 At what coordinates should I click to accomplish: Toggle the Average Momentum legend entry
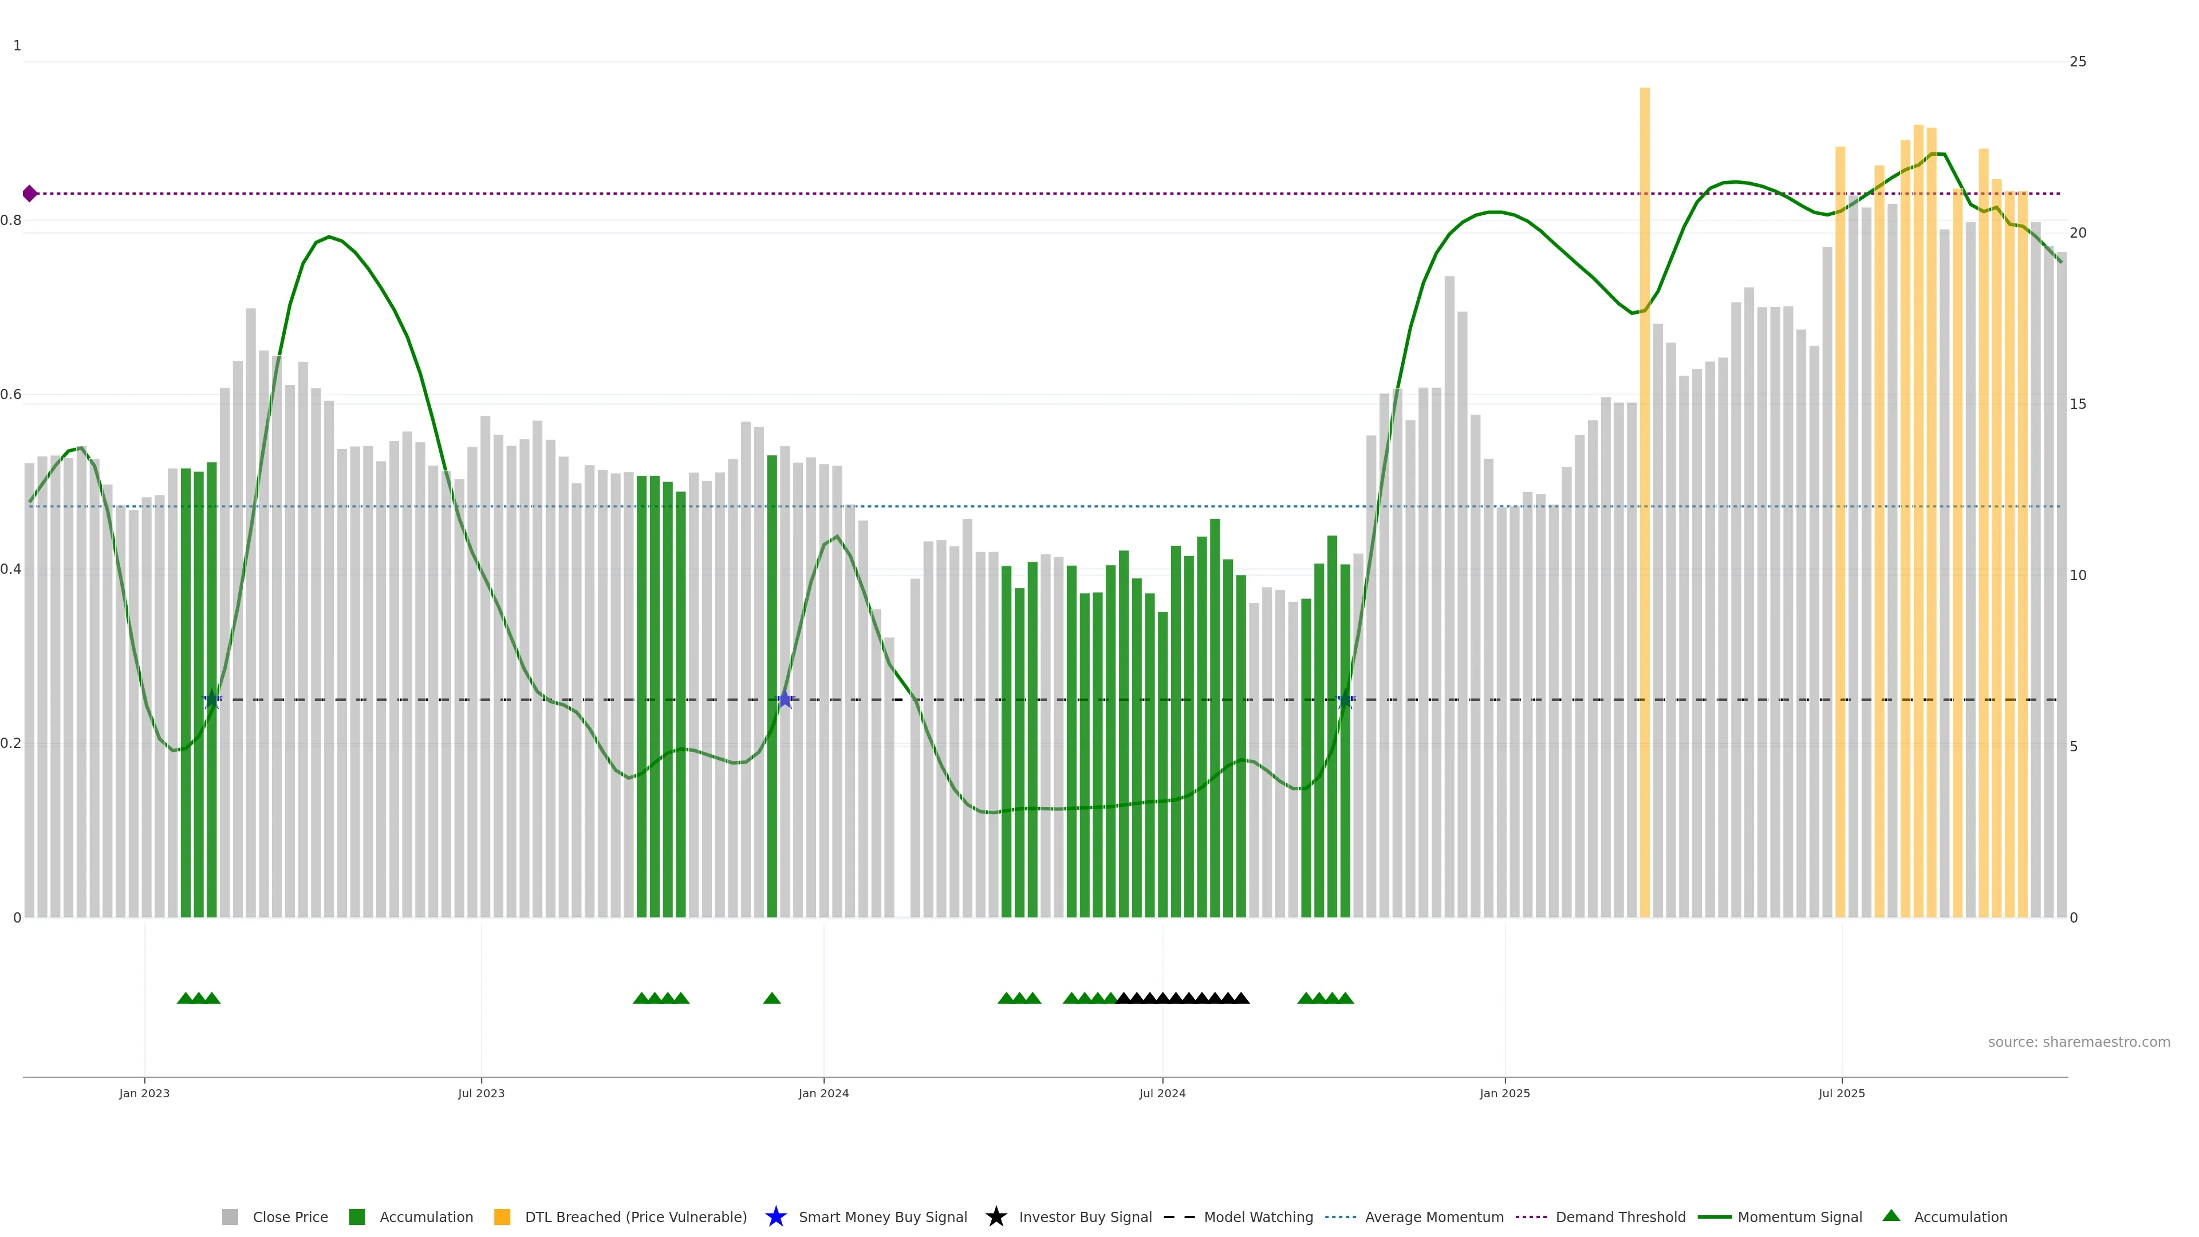point(1433,1216)
